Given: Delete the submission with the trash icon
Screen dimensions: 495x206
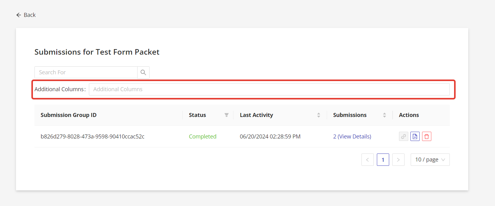Looking at the screenshot, I should tap(427, 136).
